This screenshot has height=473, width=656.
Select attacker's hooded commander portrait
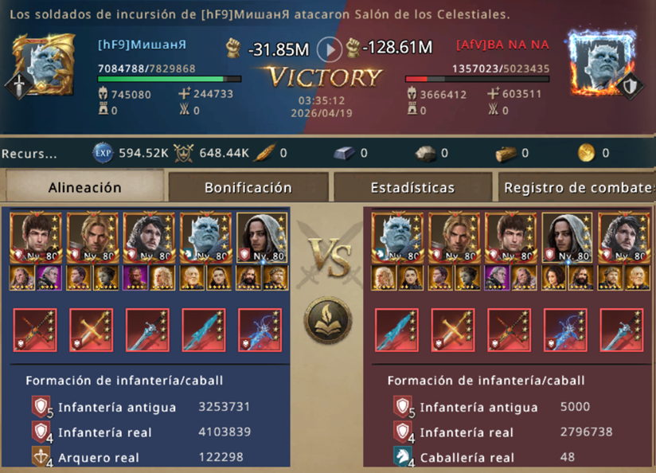pos(262,237)
